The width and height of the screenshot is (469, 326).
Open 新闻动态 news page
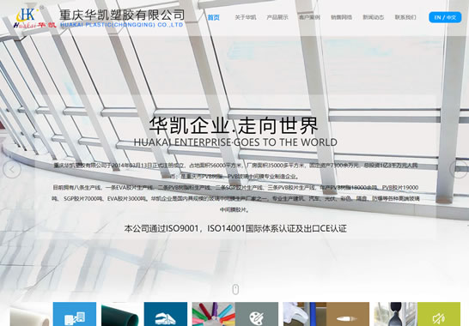[374, 17]
